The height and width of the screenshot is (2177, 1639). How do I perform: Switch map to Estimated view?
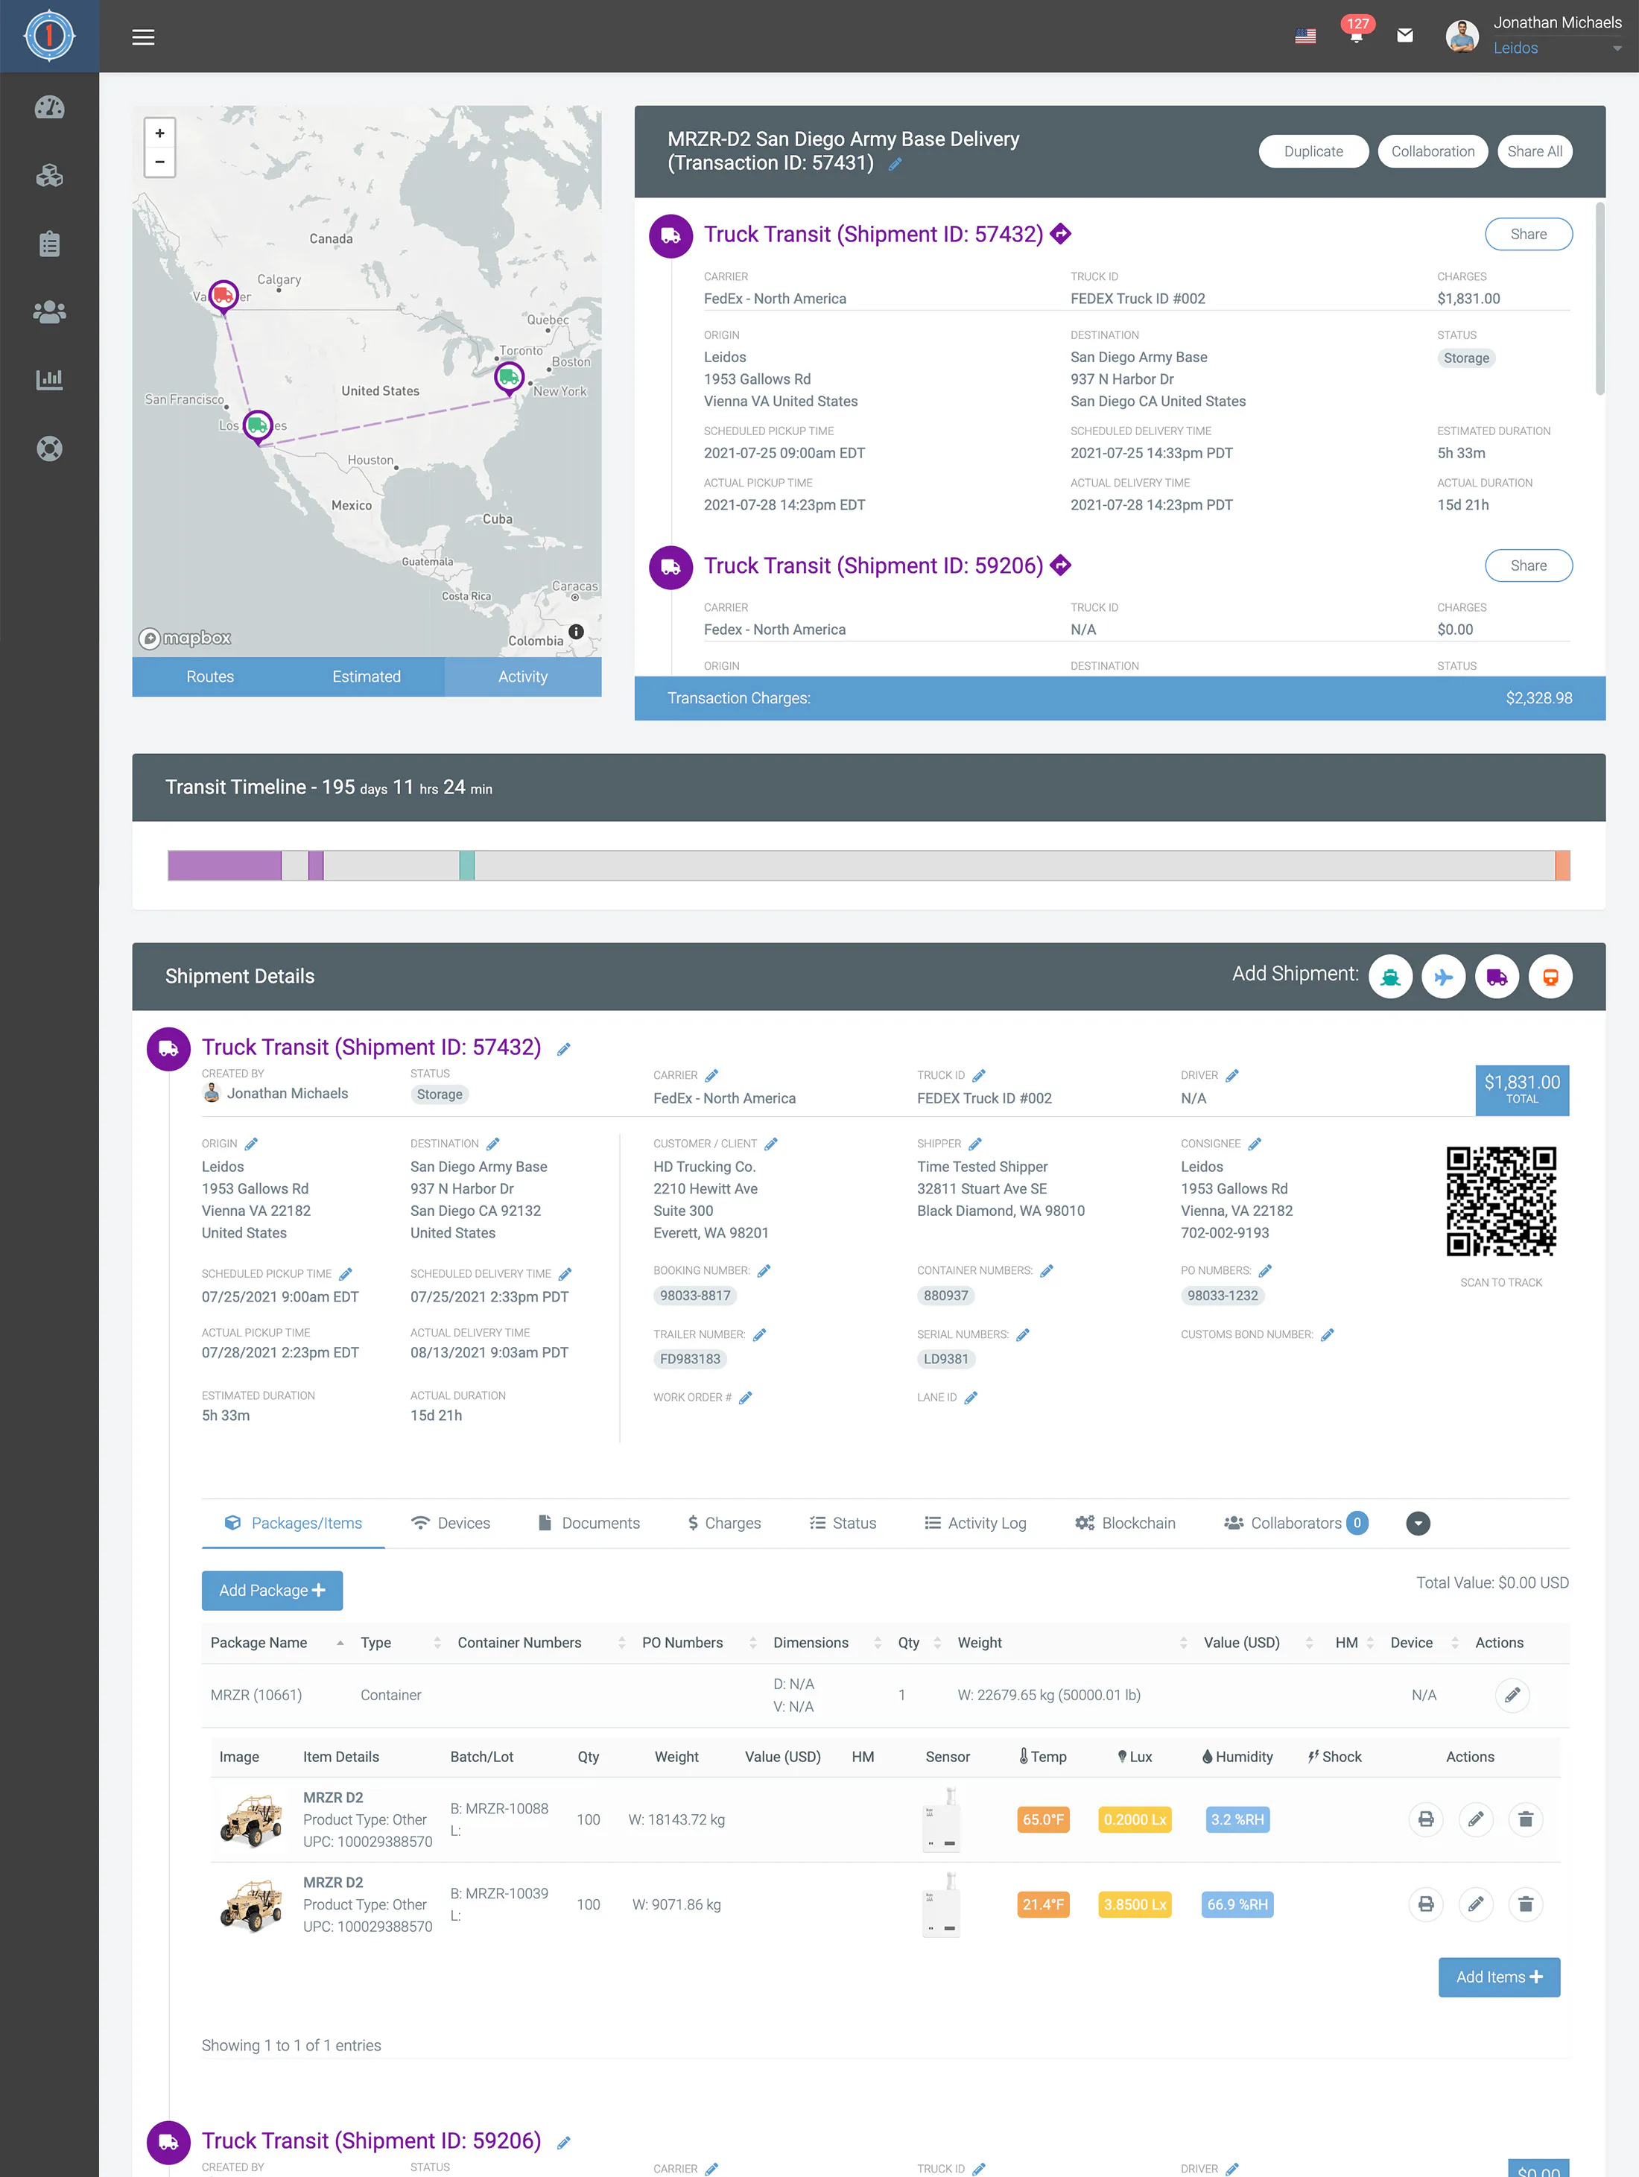[367, 677]
